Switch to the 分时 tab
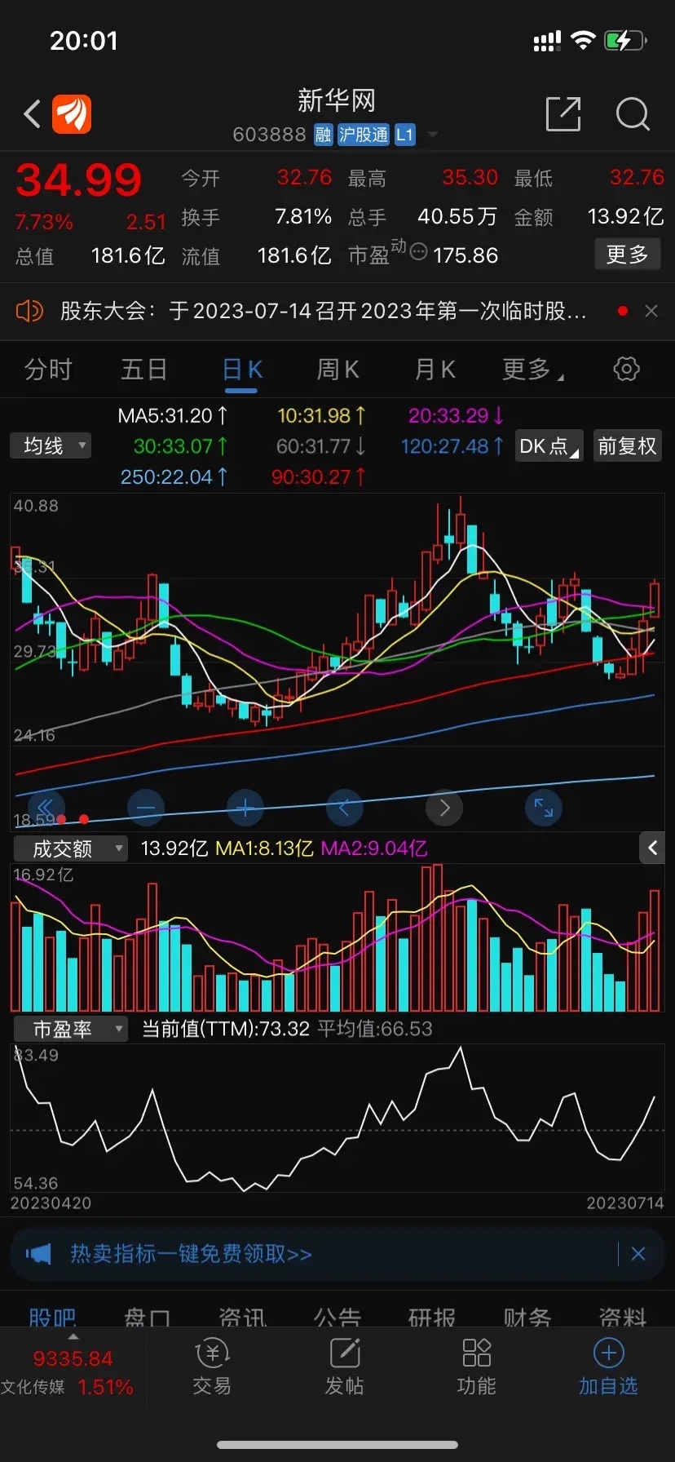Image resolution: width=675 pixels, height=1462 pixels. [48, 370]
